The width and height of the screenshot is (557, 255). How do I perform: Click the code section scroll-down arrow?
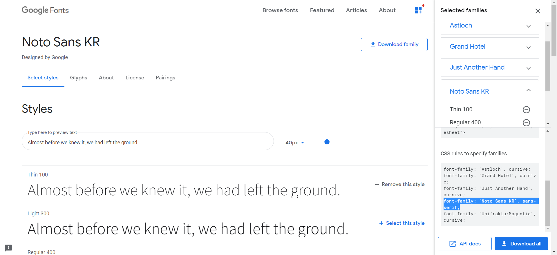[x=548, y=229]
